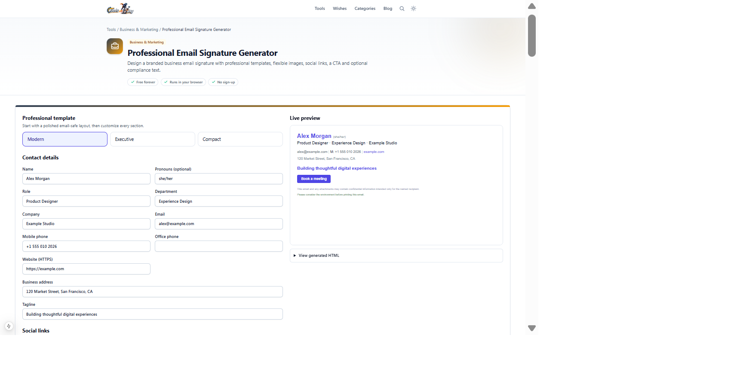Focus the empty Office phone field
This screenshot has height=378, width=743.
219,246
